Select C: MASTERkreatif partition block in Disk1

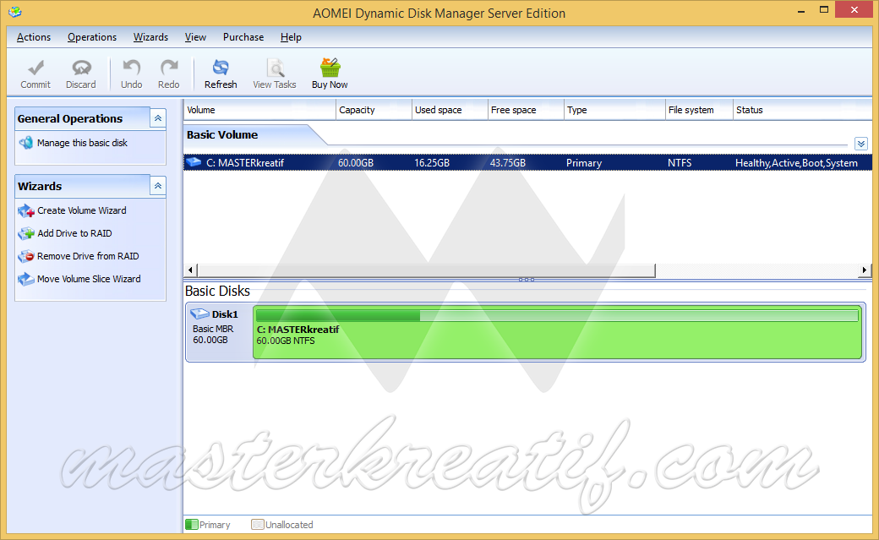557,332
